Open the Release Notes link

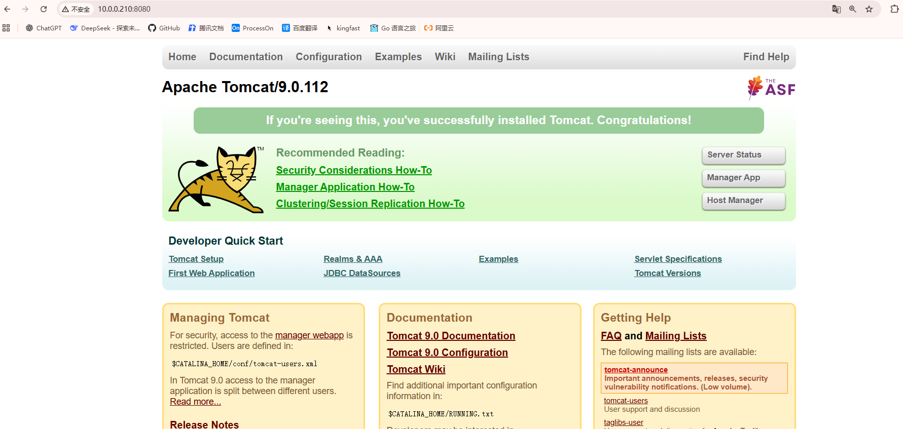[204, 424]
